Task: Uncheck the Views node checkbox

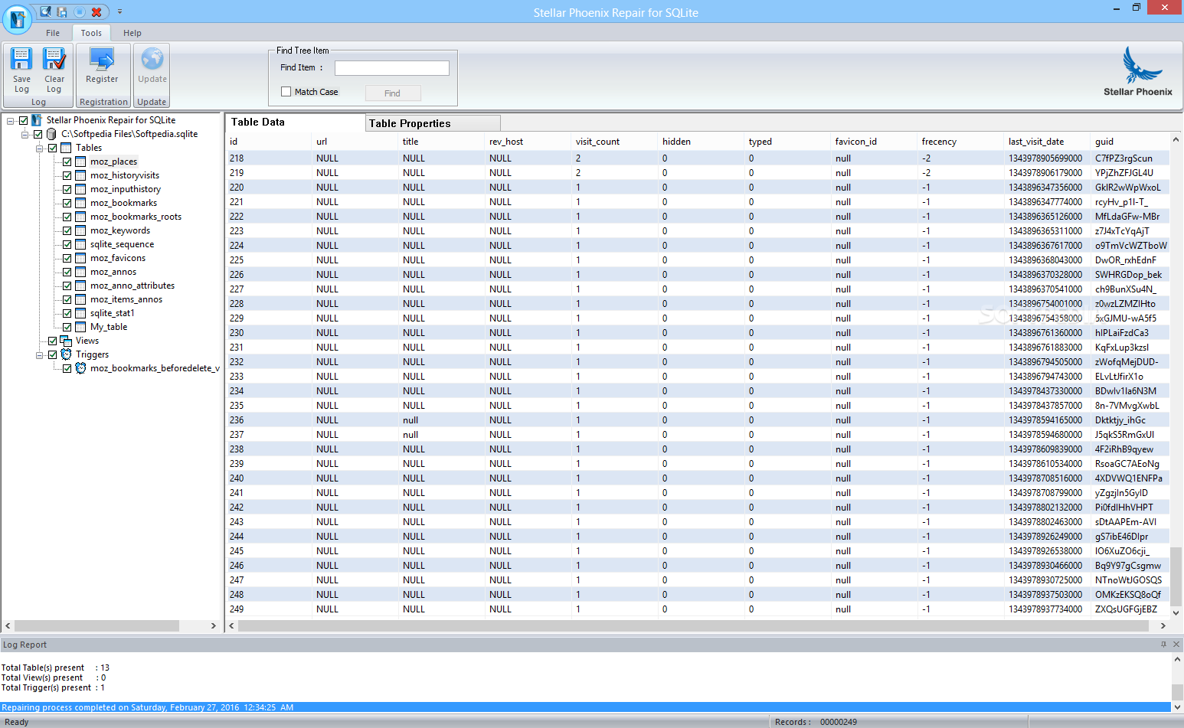Action: click(53, 341)
